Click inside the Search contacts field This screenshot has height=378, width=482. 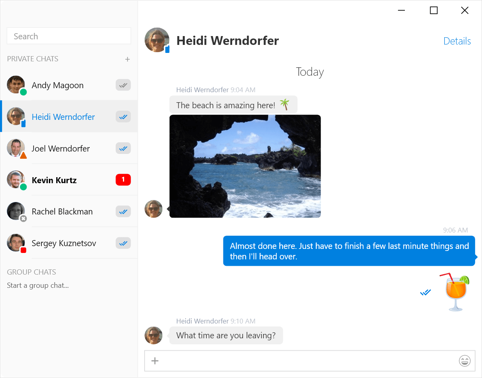[x=68, y=36]
